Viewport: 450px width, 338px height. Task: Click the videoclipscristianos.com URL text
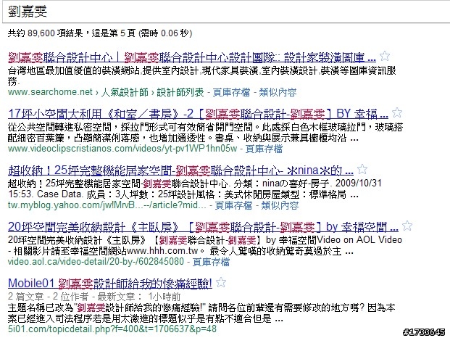point(122,149)
